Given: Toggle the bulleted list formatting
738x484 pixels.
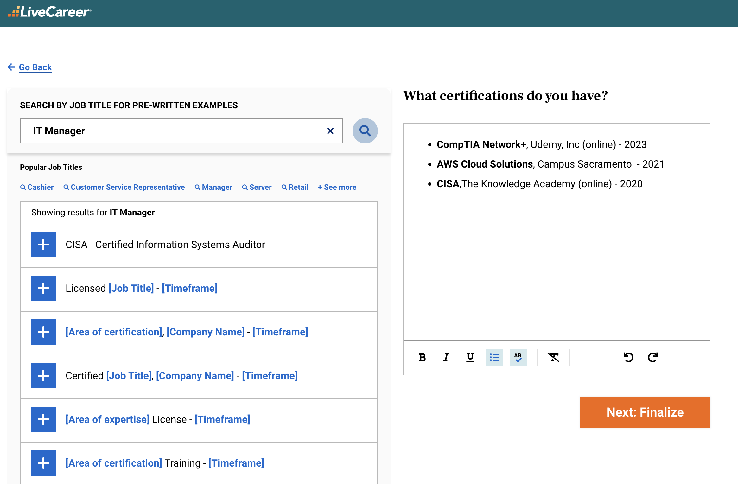Looking at the screenshot, I should (x=494, y=358).
